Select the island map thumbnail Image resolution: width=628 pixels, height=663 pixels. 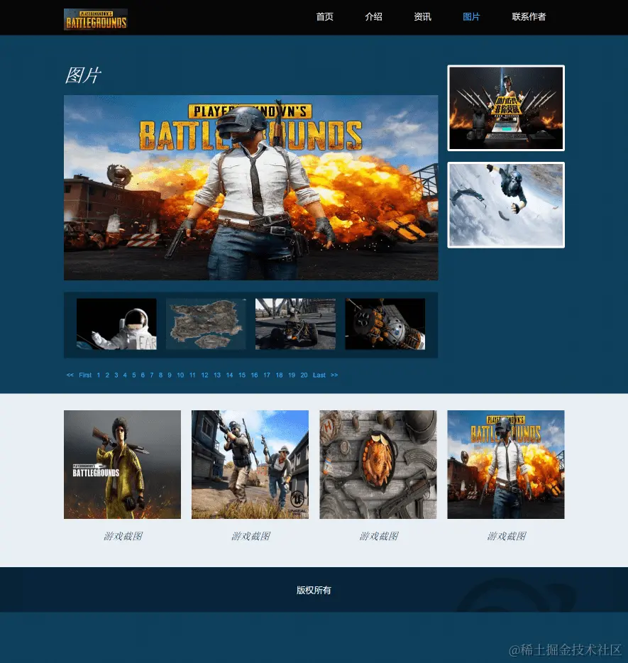point(206,324)
